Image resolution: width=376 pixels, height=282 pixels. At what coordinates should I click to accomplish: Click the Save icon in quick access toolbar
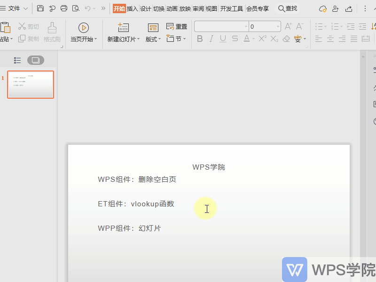tap(40, 8)
